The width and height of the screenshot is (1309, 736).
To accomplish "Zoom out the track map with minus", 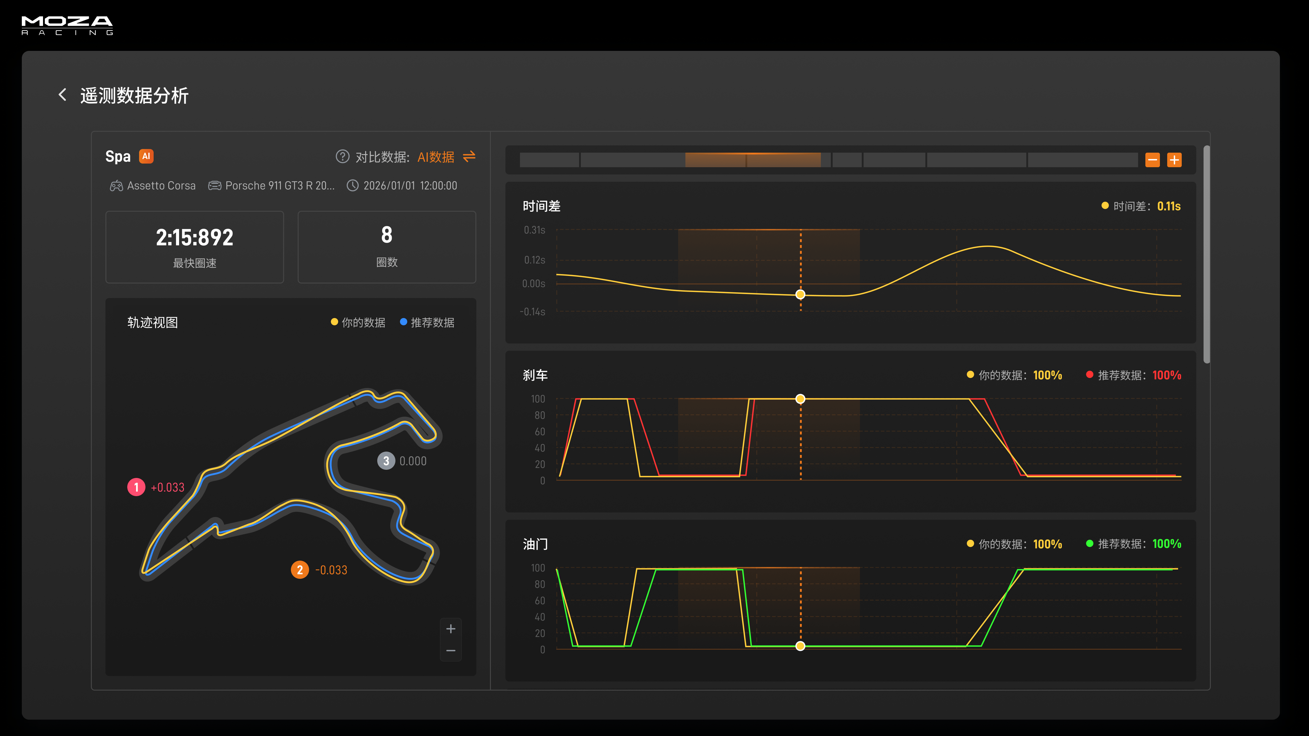I will [450, 651].
